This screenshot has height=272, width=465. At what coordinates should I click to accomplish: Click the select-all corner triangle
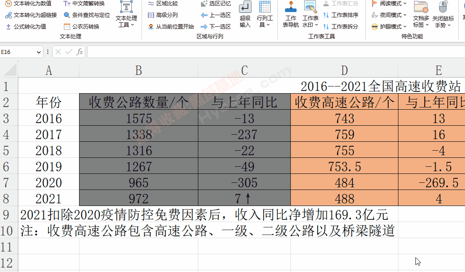tap(10, 71)
